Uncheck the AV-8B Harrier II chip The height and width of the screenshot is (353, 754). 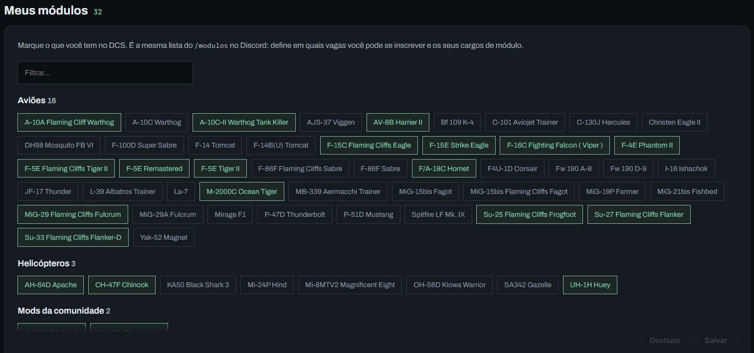398,122
